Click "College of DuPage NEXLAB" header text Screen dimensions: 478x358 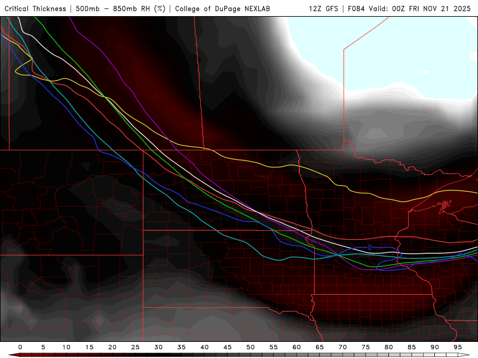click(222, 8)
